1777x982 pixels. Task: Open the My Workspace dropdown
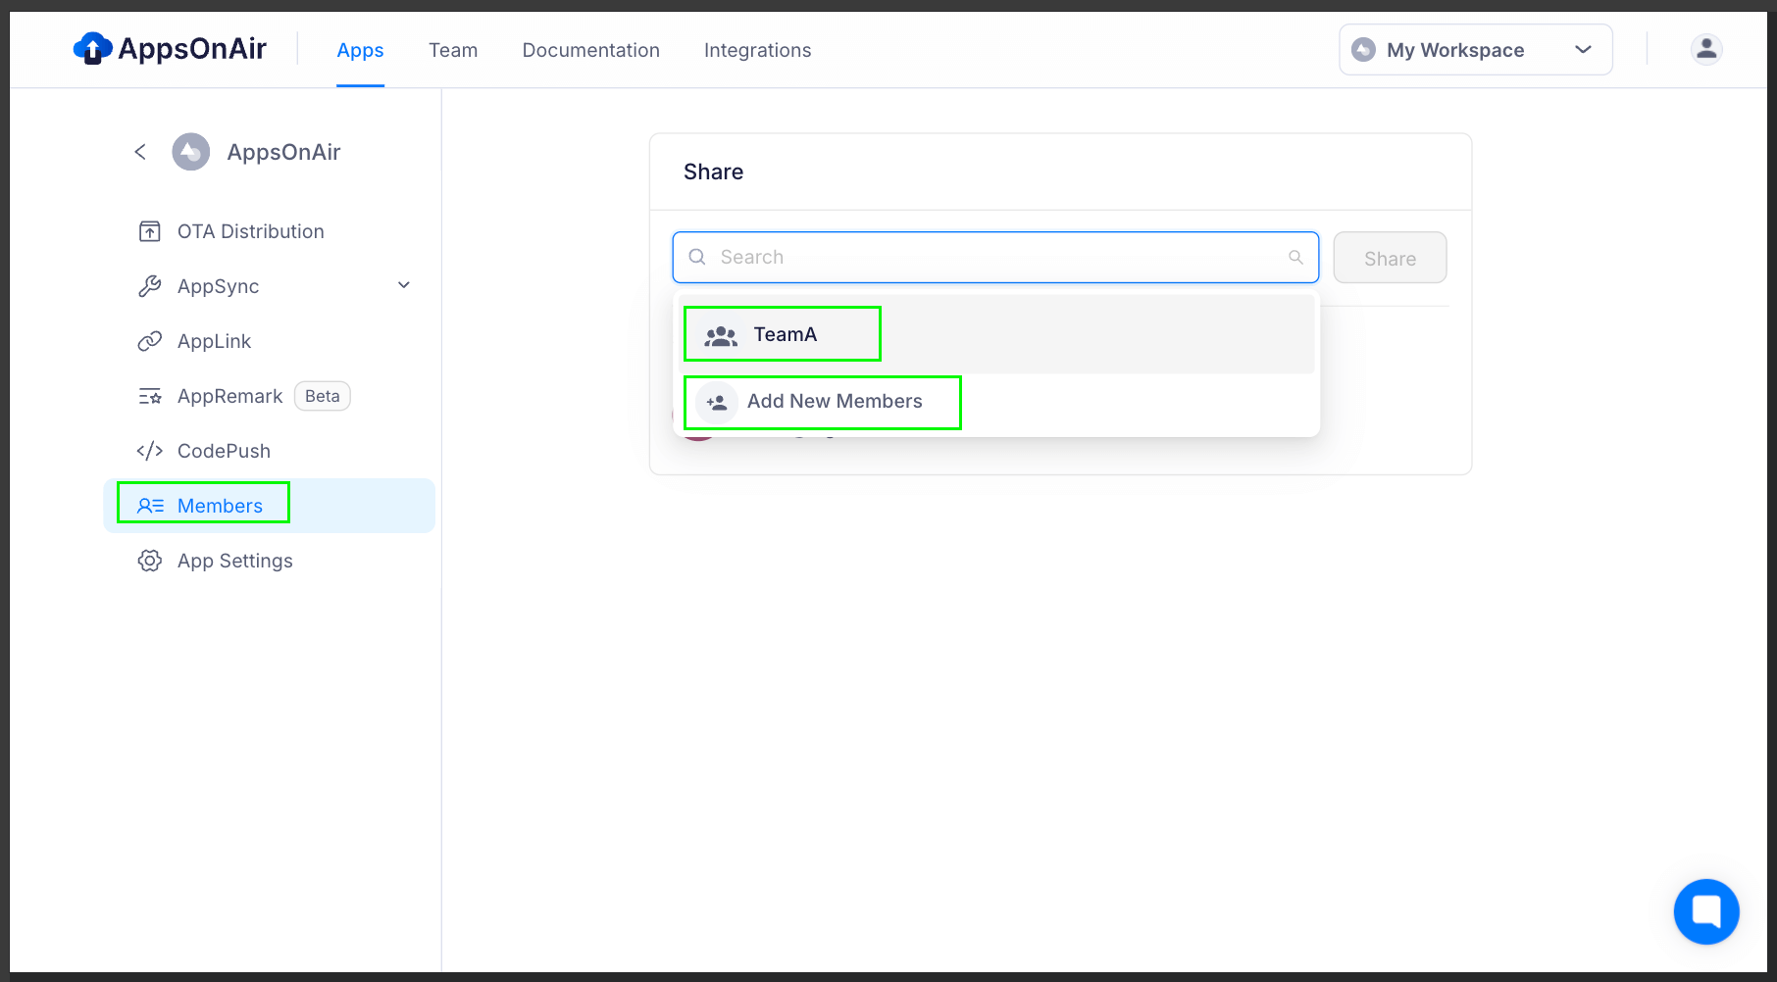(1474, 50)
